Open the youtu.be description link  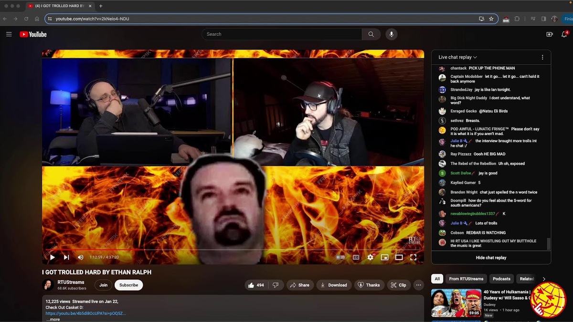pos(85,313)
